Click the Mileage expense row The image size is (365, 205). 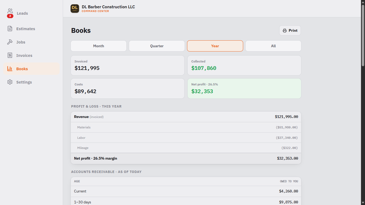point(186,148)
